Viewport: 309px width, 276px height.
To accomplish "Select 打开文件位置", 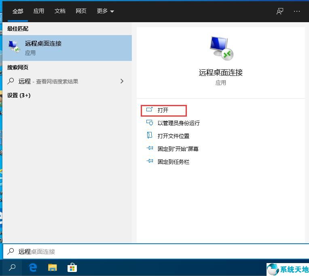I will (x=174, y=136).
